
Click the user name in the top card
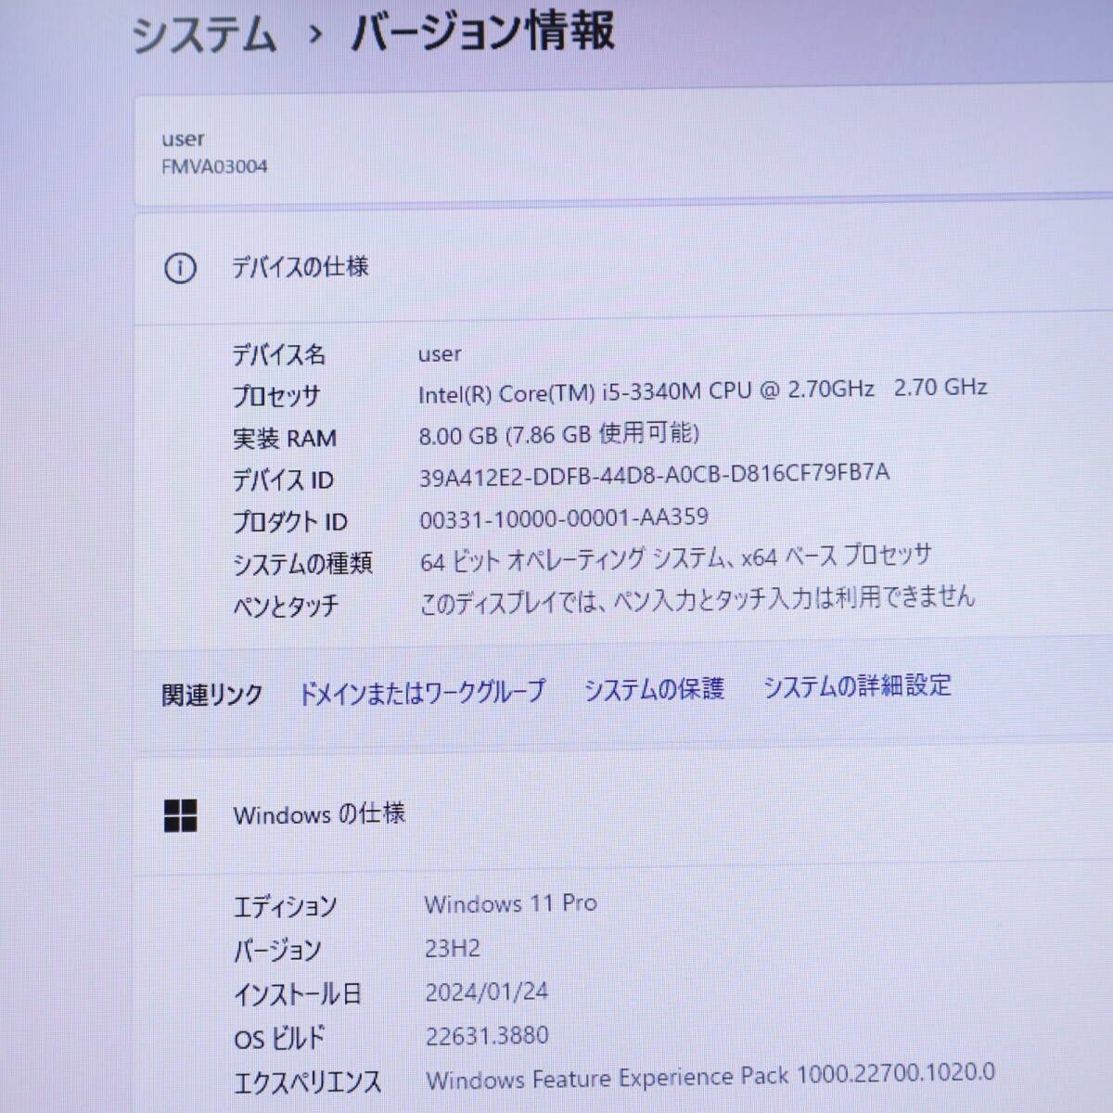tap(183, 139)
